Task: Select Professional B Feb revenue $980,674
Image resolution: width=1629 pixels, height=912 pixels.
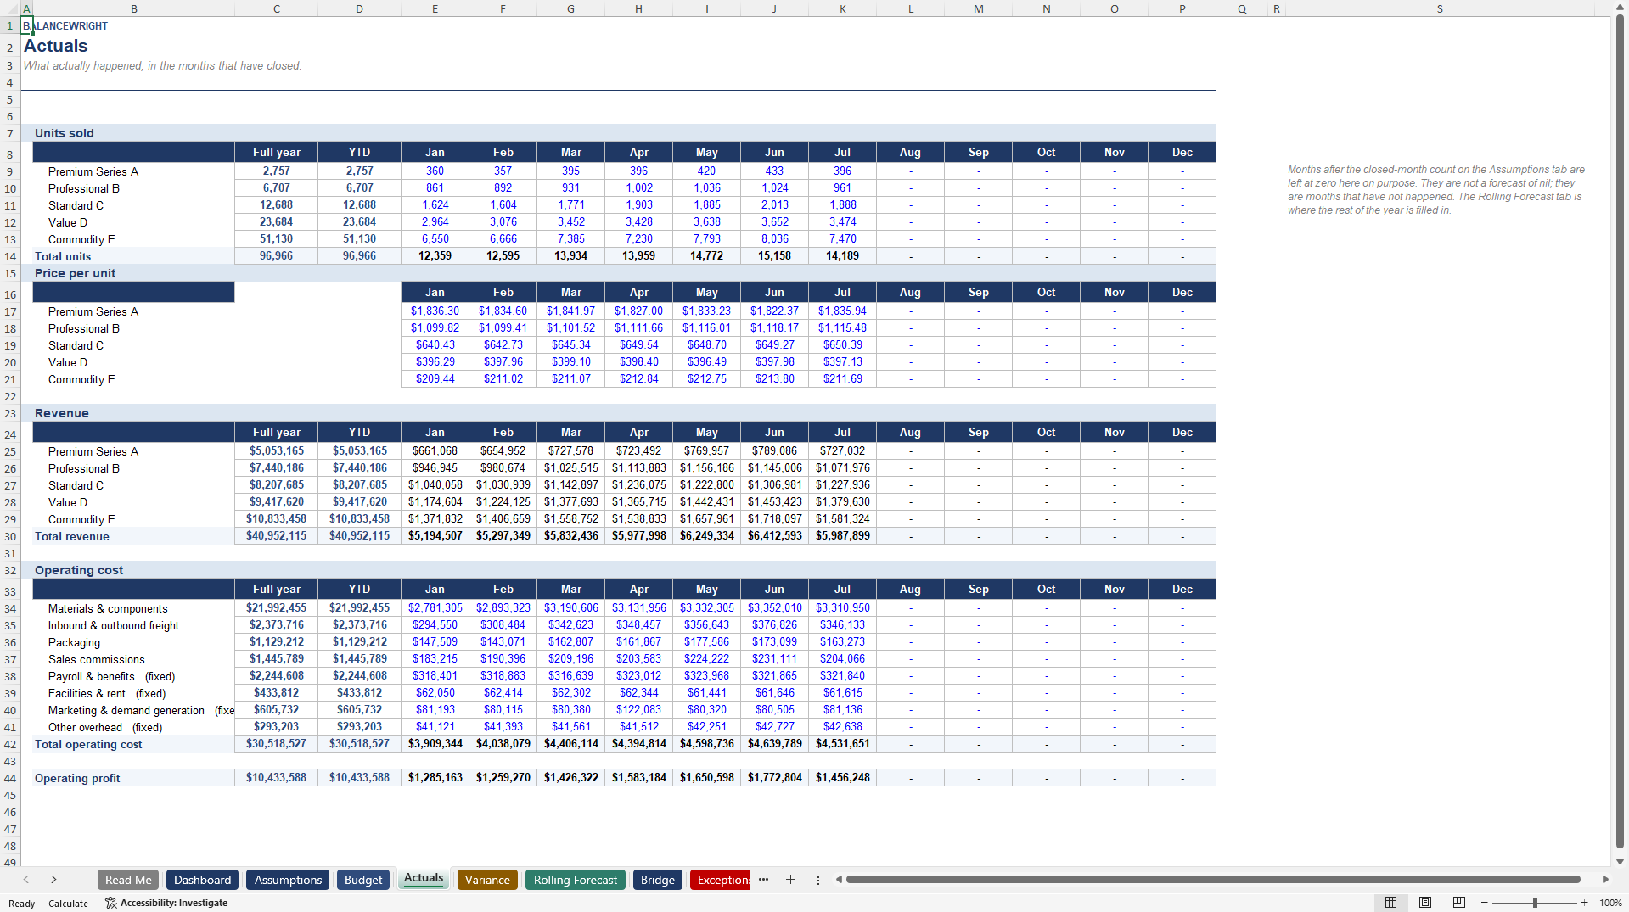Action: [503, 467]
